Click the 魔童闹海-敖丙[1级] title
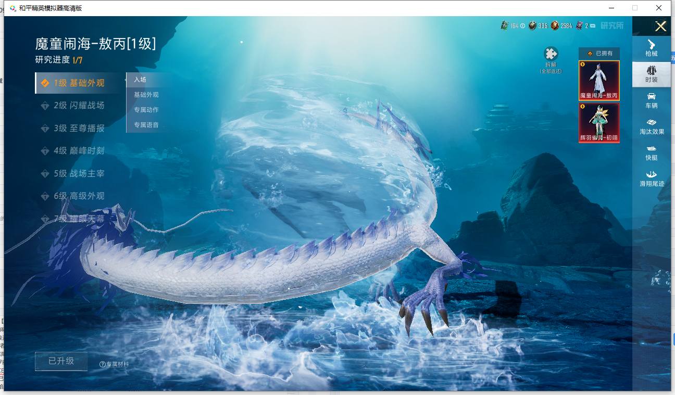Image resolution: width=675 pixels, height=395 pixels. [x=95, y=43]
